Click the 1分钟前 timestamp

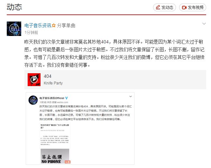pos(31,32)
